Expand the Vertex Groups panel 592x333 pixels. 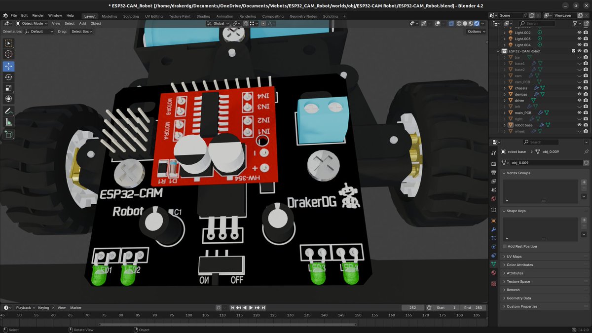tap(516, 173)
